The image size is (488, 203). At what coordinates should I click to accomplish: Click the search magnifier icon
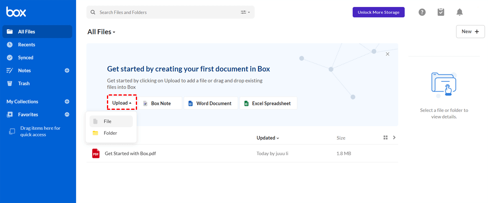94,12
